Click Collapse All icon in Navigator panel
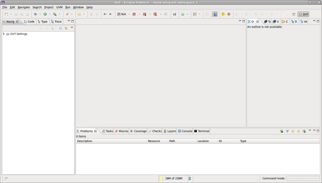 pyautogui.click(x=60, y=28)
